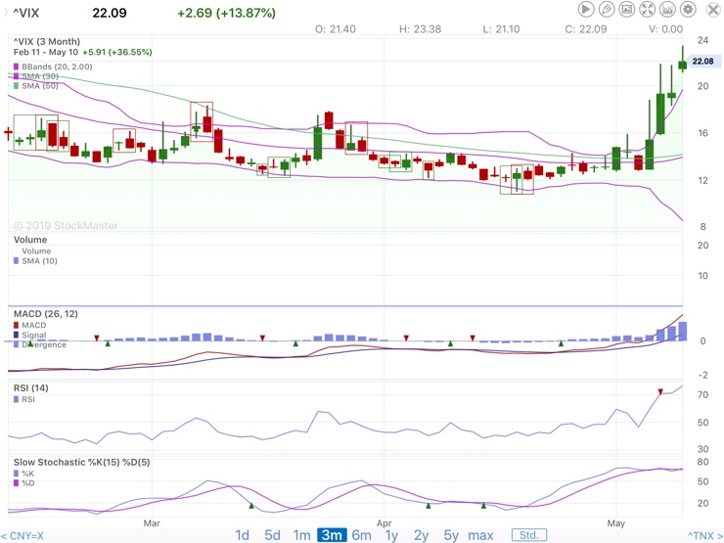Click the May label on the date axis
Viewport: 724px width, 543px height.
click(x=616, y=523)
